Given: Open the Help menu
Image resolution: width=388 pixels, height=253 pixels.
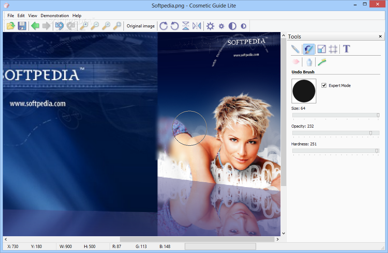Looking at the screenshot, I should point(77,16).
